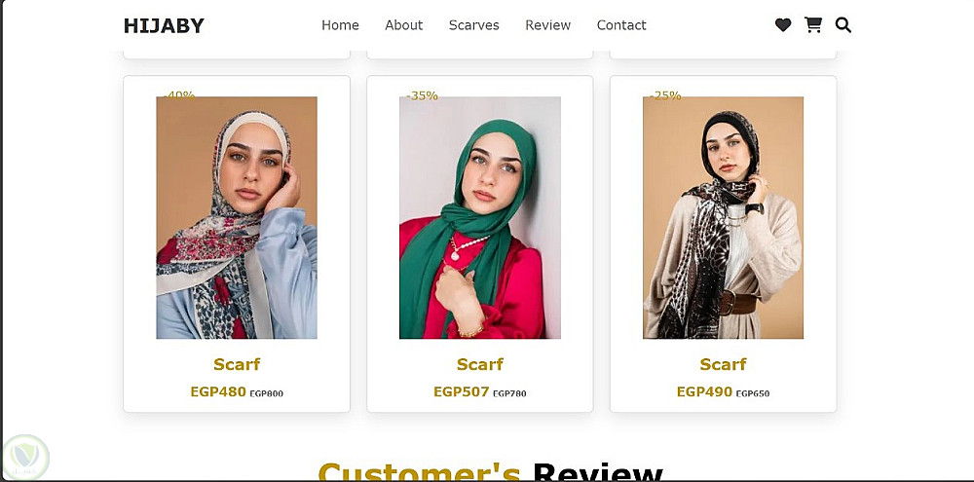Click Scarf title above EGP480 price
Viewport: 974px width, 482px height.
point(237,364)
